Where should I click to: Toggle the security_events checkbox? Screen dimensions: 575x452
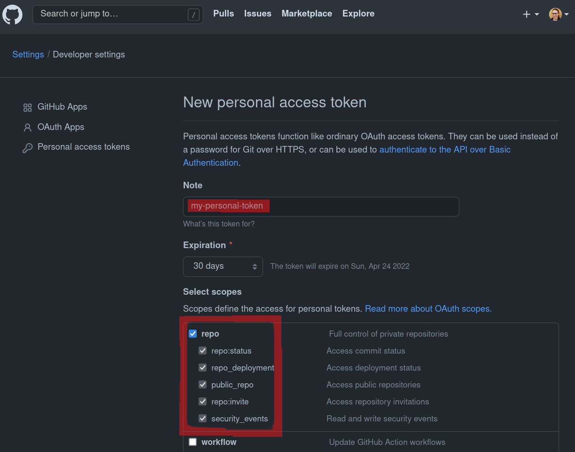[x=203, y=419]
